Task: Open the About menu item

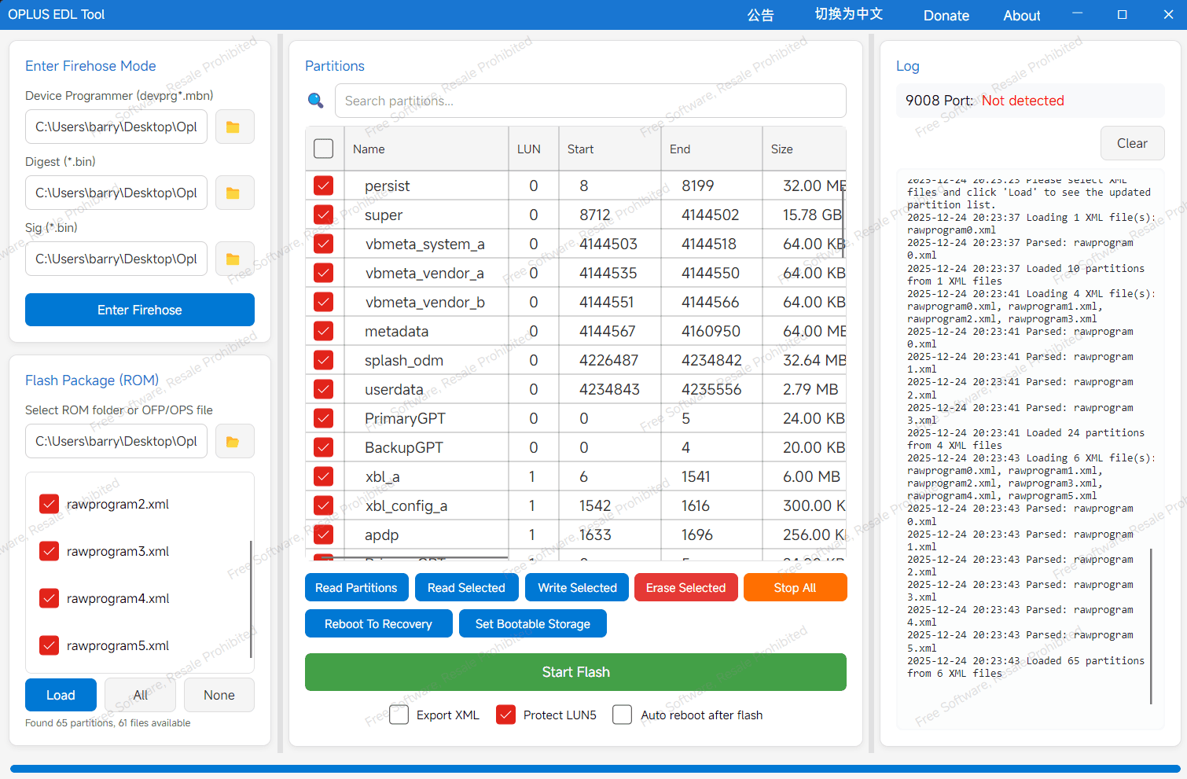Action: click(1022, 16)
